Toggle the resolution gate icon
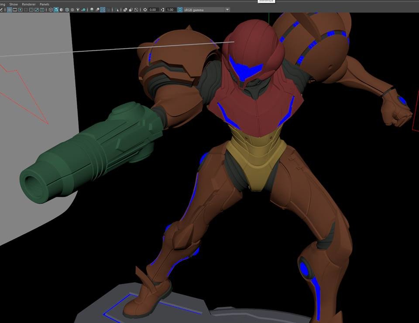This screenshot has height=323, width=419. pyautogui.click(x=21, y=10)
